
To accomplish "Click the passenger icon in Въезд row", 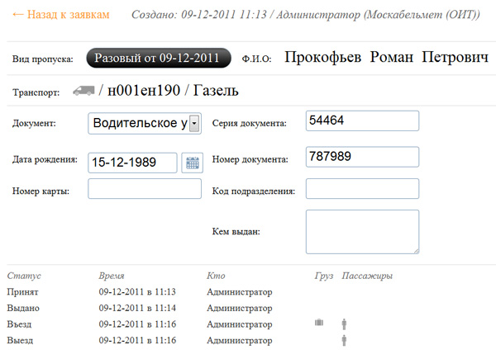I will (344, 324).
